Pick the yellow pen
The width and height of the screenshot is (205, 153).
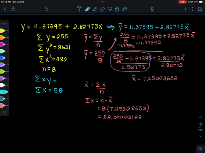(x=4, y=31)
